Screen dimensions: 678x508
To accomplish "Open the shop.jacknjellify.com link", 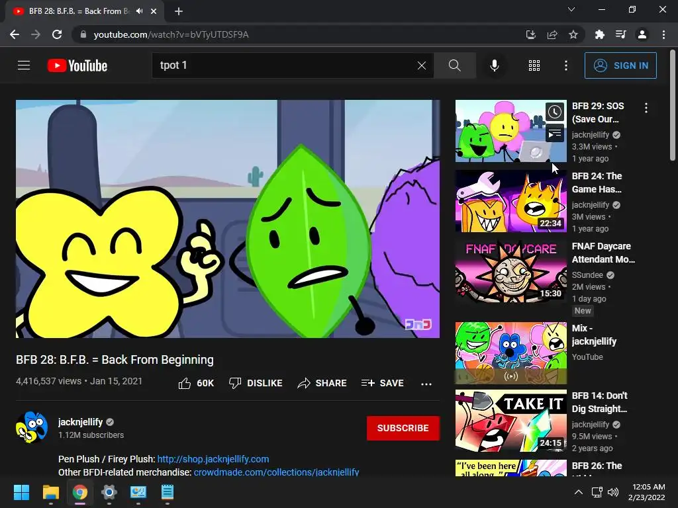I will point(213,459).
